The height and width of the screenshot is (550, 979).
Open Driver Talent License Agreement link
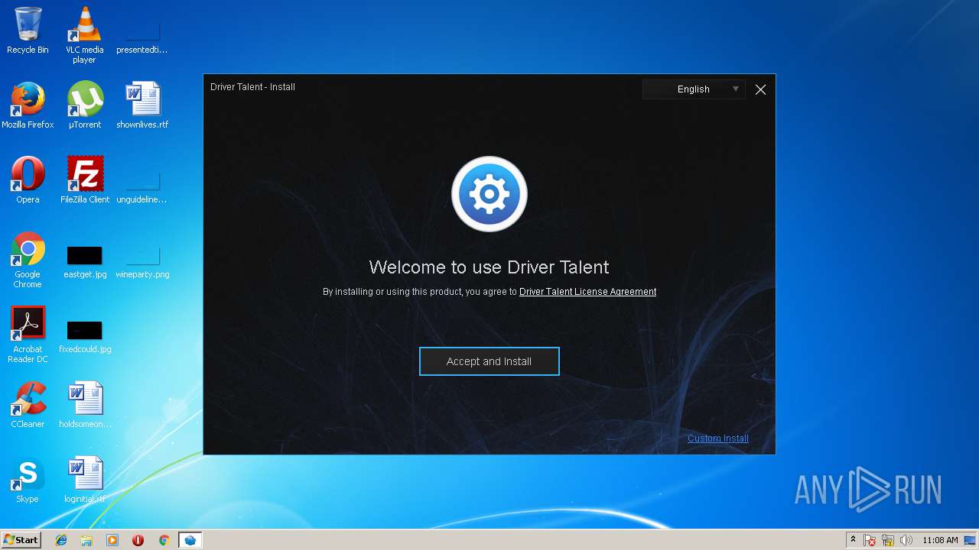coord(587,292)
